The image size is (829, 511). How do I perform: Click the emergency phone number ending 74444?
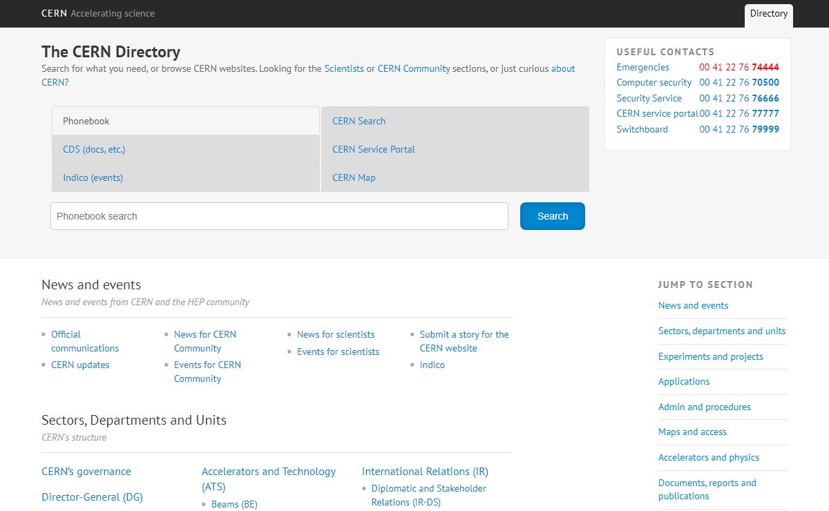739,67
